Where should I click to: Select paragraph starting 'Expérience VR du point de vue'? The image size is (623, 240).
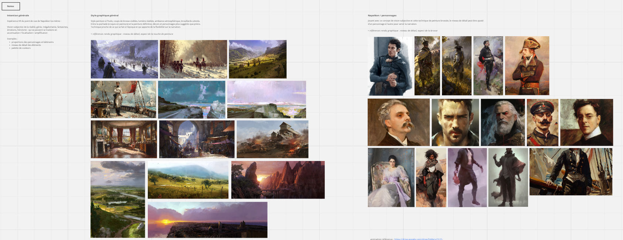point(34,21)
